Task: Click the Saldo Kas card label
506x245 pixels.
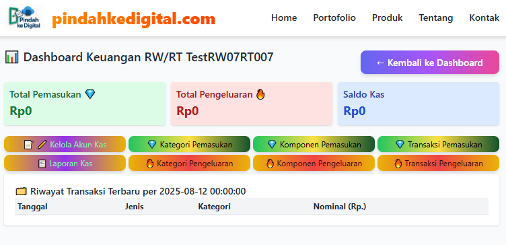Action: click(x=363, y=94)
